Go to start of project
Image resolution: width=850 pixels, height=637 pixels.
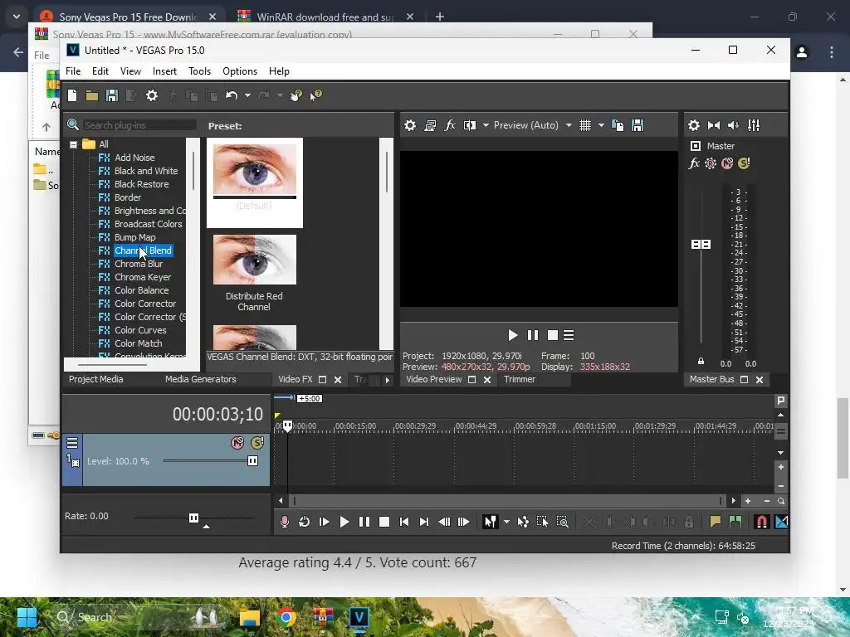[x=404, y=522]
